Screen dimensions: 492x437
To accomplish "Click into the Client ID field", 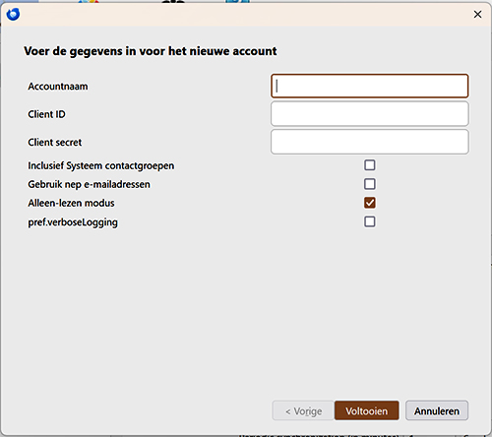I will click(x=370, y=114).
